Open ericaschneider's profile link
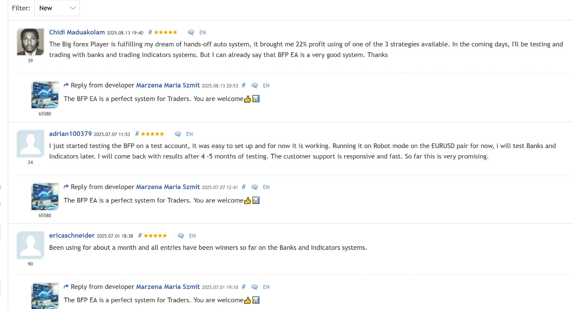The height and width of the screenshot is (309, 573). (72, 236)
